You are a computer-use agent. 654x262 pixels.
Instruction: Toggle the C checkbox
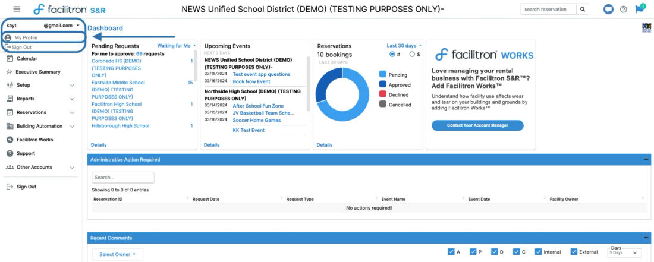pos(516,251)
